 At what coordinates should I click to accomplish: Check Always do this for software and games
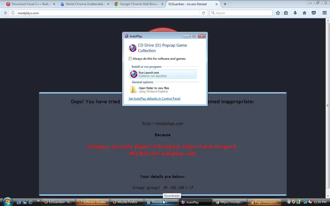(x=130, y=59)
